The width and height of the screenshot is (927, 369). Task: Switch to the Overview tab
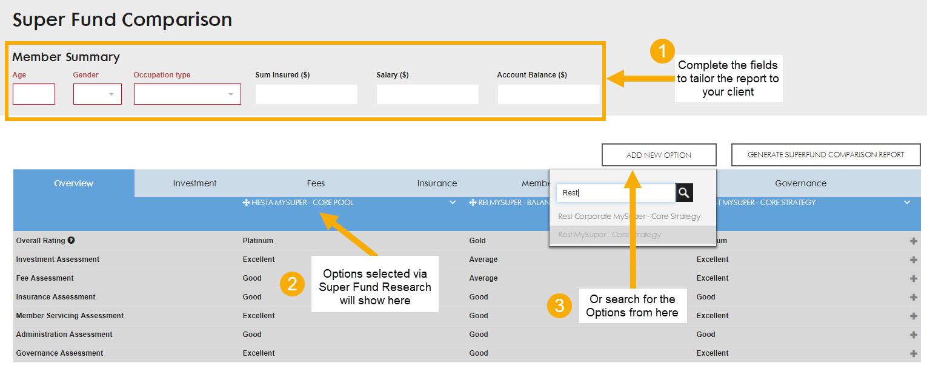point(74,183)
